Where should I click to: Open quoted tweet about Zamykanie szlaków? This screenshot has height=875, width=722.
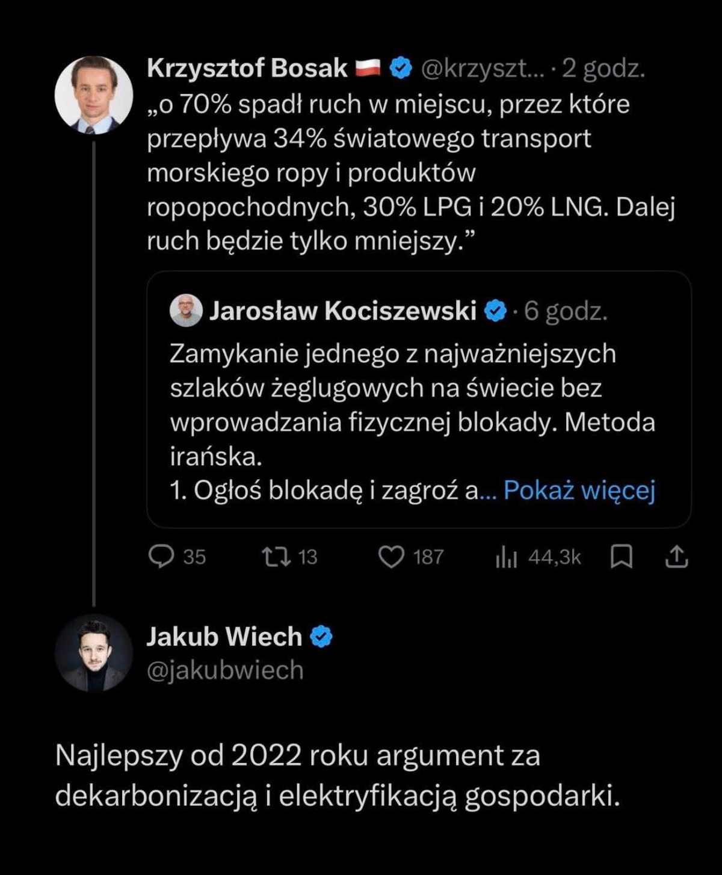412,403
